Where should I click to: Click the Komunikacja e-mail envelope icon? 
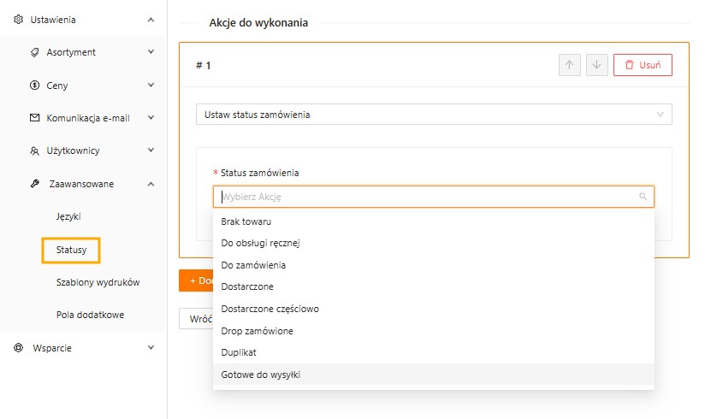[x=35, y=118]
